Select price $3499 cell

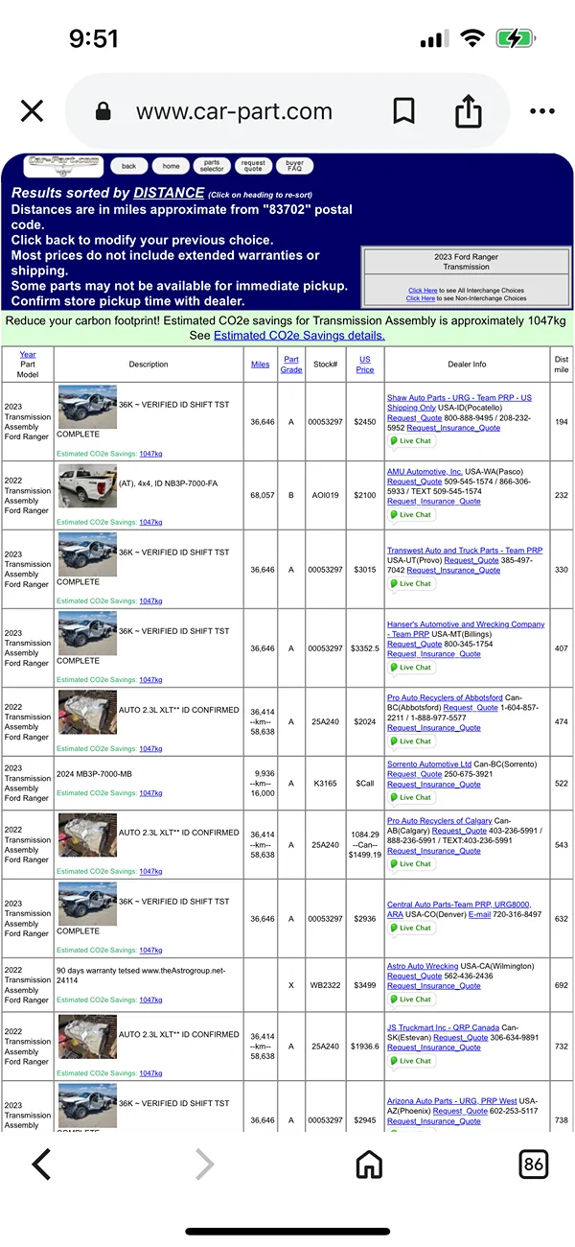coord(365,985)
